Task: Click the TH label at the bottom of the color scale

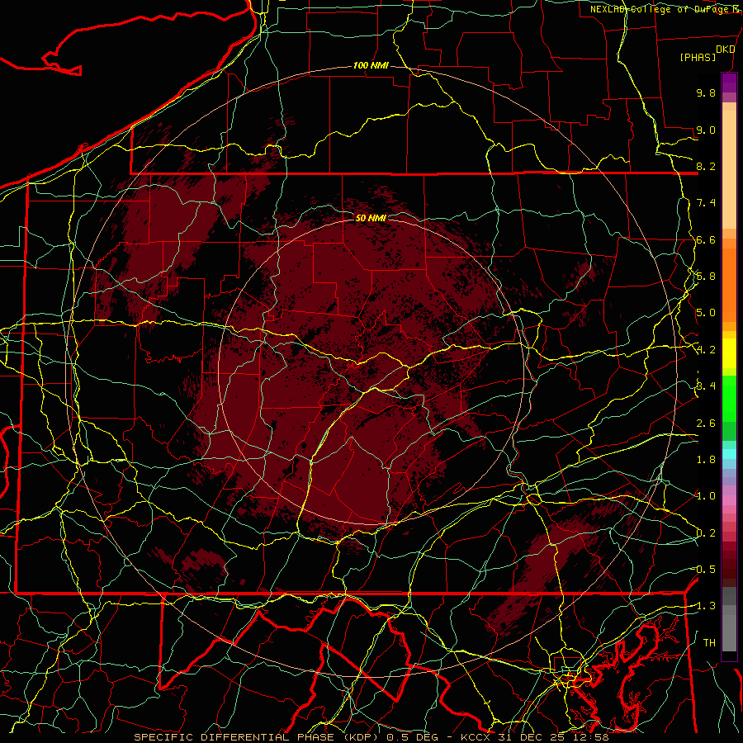Action: (x=709, y=643)
